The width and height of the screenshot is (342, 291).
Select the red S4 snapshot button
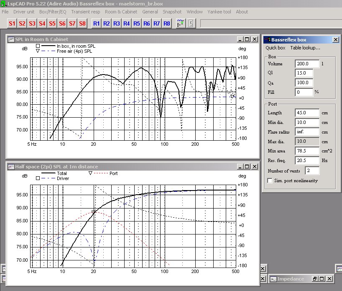(x=42, y=23)
